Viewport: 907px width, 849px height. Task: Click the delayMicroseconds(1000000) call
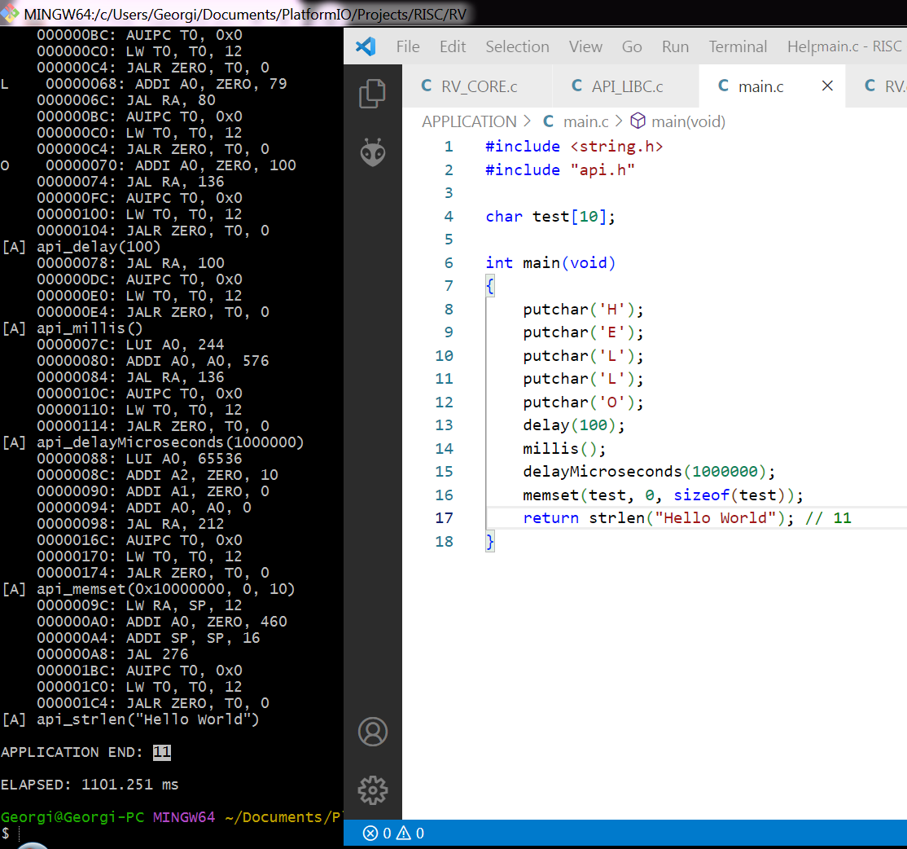(x=648, y=472)
